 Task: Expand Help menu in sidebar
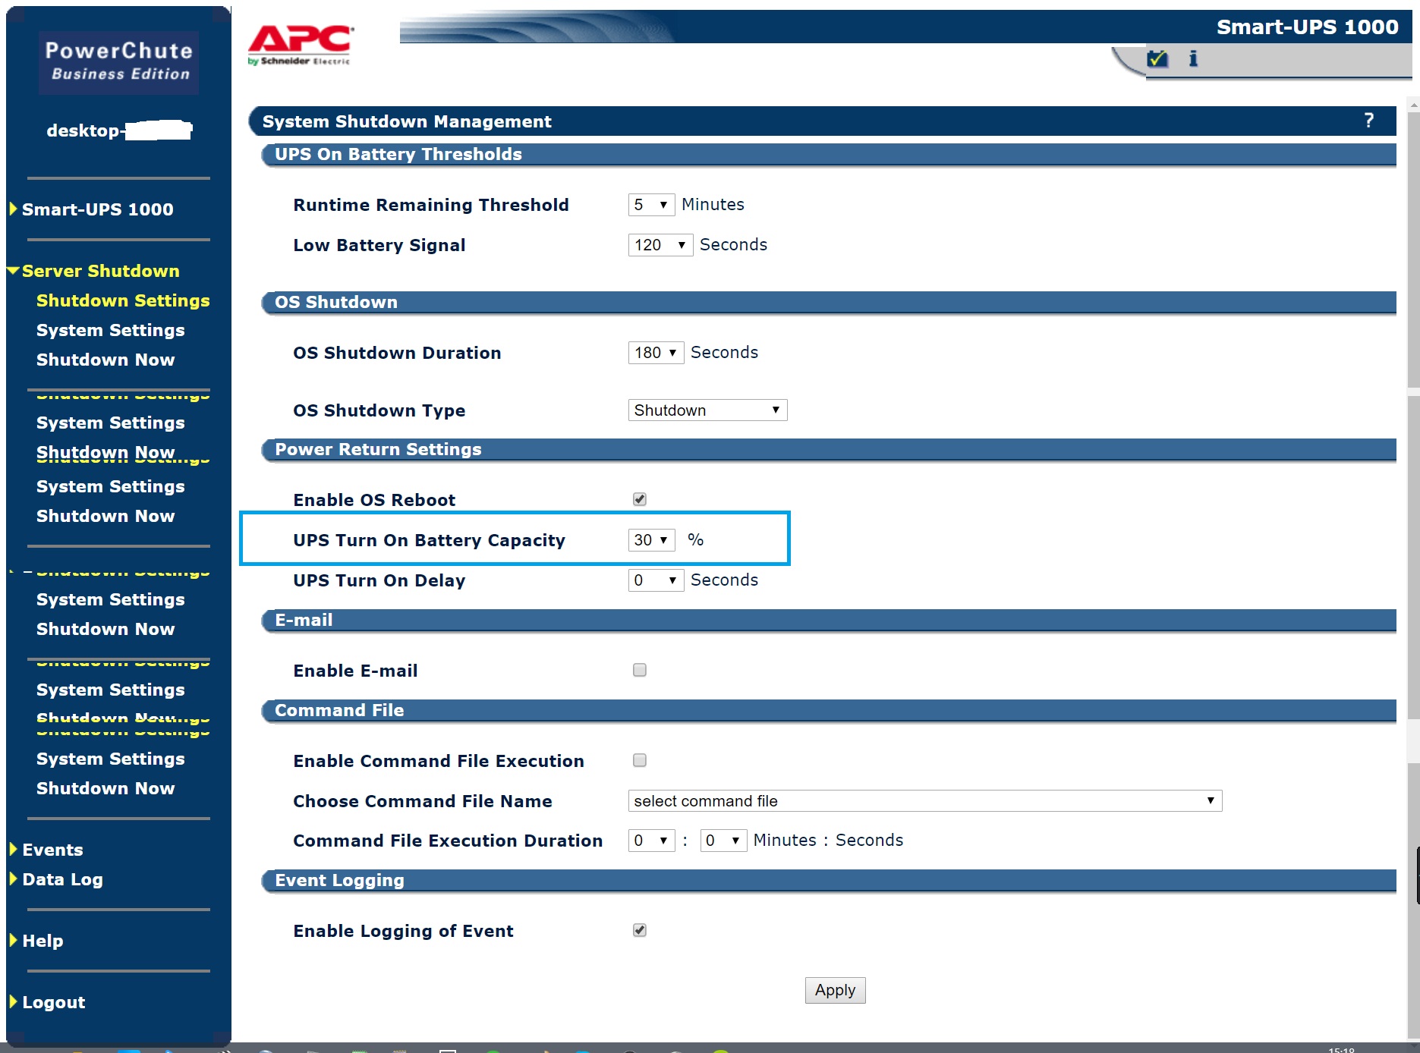coord(36,941)
